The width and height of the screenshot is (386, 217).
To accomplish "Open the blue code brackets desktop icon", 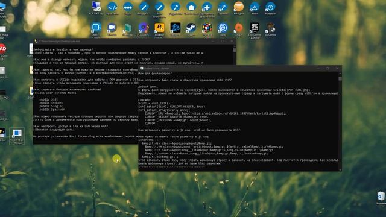I will click(112, 7).
